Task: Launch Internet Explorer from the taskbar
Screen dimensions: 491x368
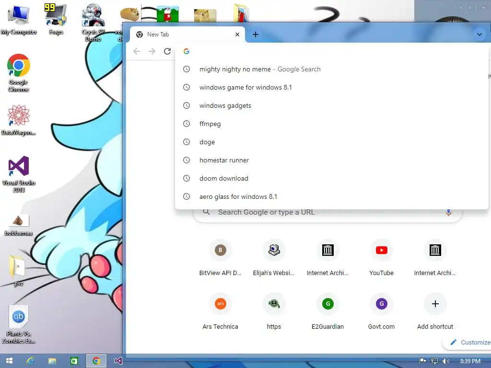Action: tap(30, 361)
